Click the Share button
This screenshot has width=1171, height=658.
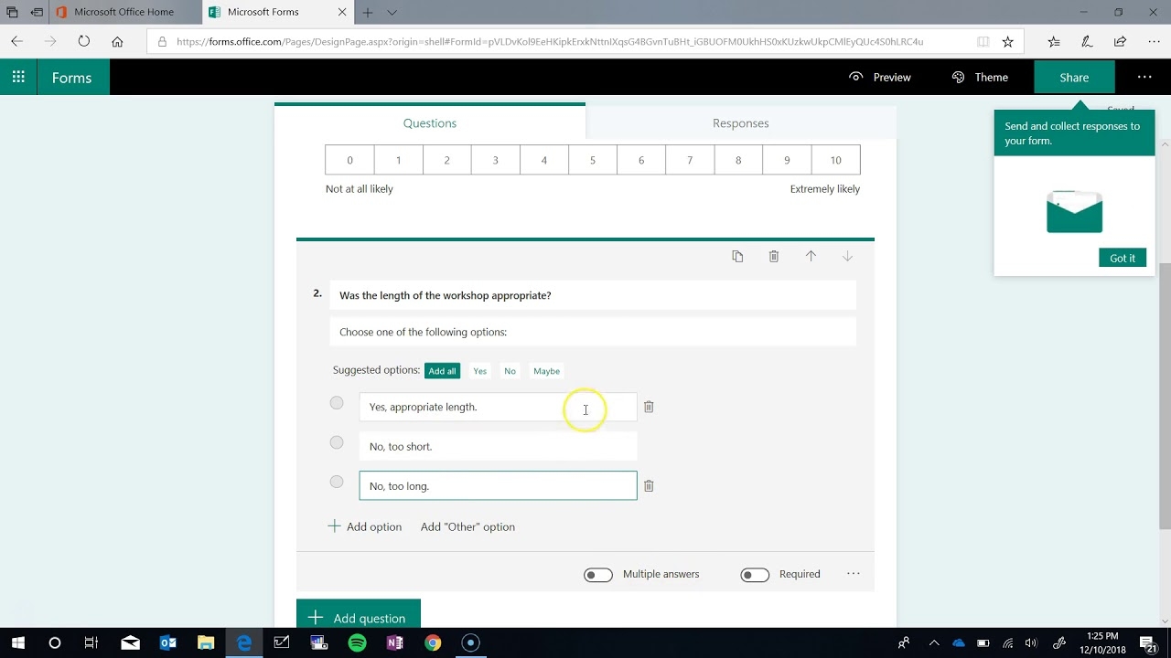[x=1074, y=78]
